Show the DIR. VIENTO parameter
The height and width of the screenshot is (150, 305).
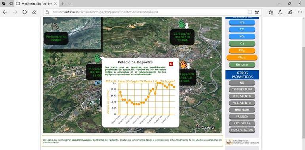[242, 96]
